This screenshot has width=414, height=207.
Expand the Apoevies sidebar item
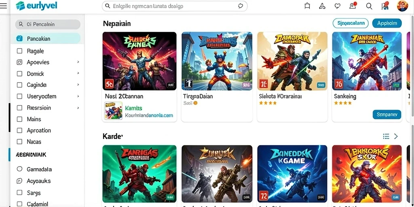[78, 62]
